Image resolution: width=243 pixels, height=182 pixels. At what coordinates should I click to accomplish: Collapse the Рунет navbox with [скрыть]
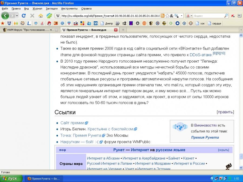point(223,150)
